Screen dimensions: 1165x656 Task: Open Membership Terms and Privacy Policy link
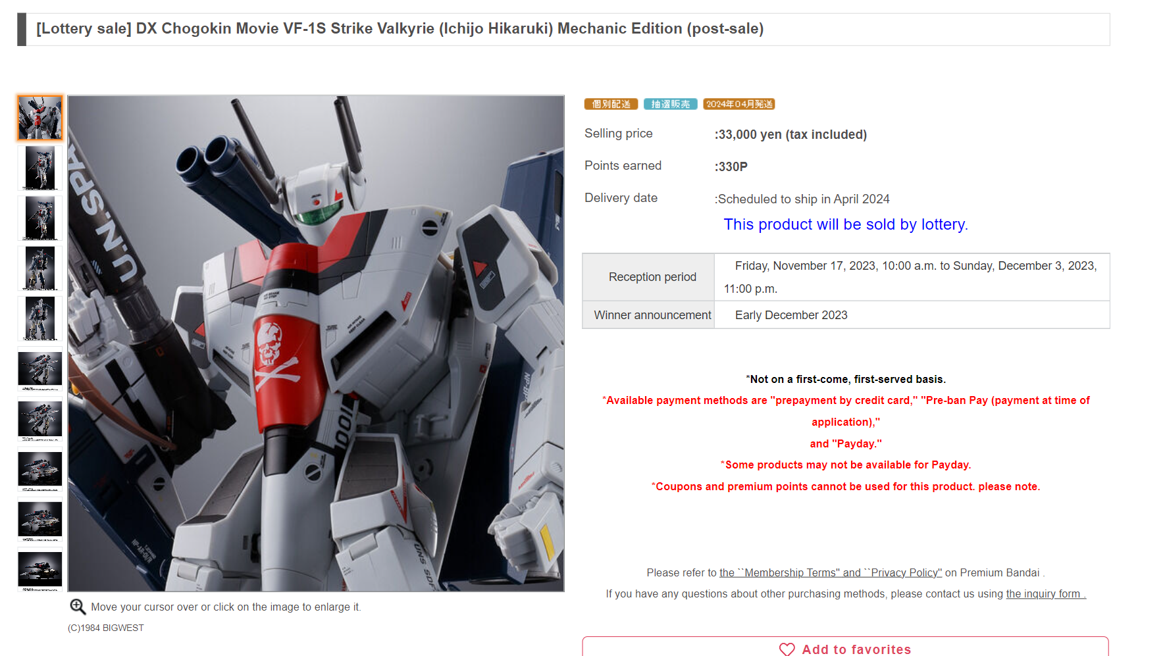831,572
